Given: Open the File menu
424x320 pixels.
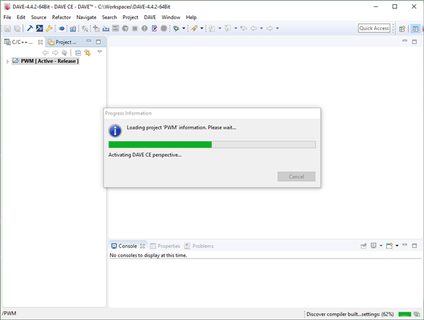Looking at the screenshot, I should (8, 17).
